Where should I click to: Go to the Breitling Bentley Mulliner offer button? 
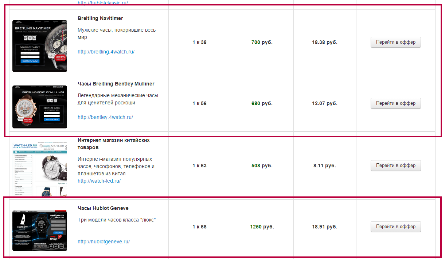395,103
